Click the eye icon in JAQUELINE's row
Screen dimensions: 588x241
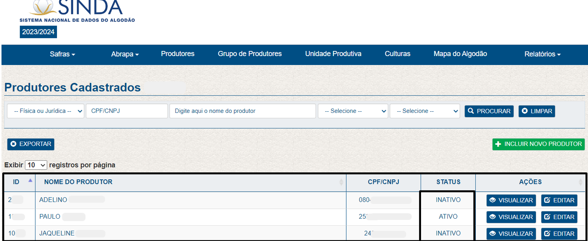coord(493,234)
